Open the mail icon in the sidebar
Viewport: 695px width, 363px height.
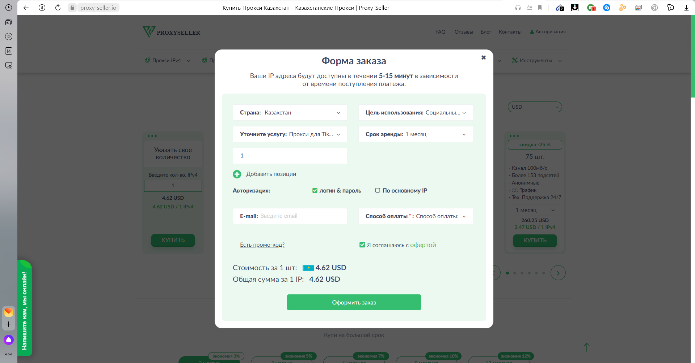point(9,312)
